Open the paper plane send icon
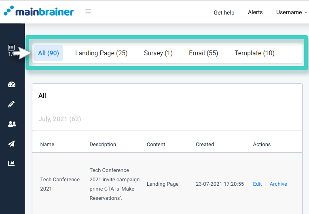309x214 pixels. (11, 144)
